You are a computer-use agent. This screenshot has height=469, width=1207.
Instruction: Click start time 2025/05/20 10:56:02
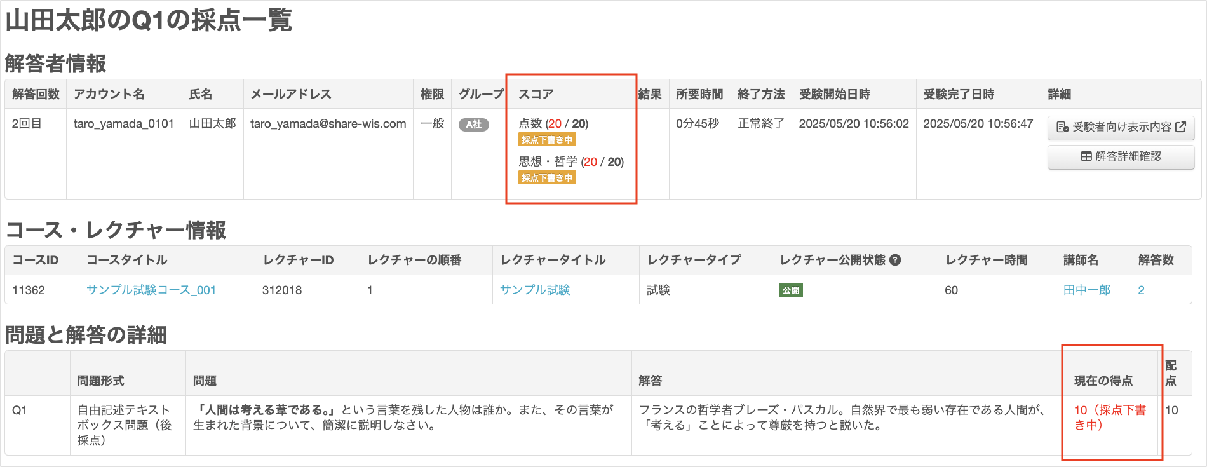click(x=854, y=124)
